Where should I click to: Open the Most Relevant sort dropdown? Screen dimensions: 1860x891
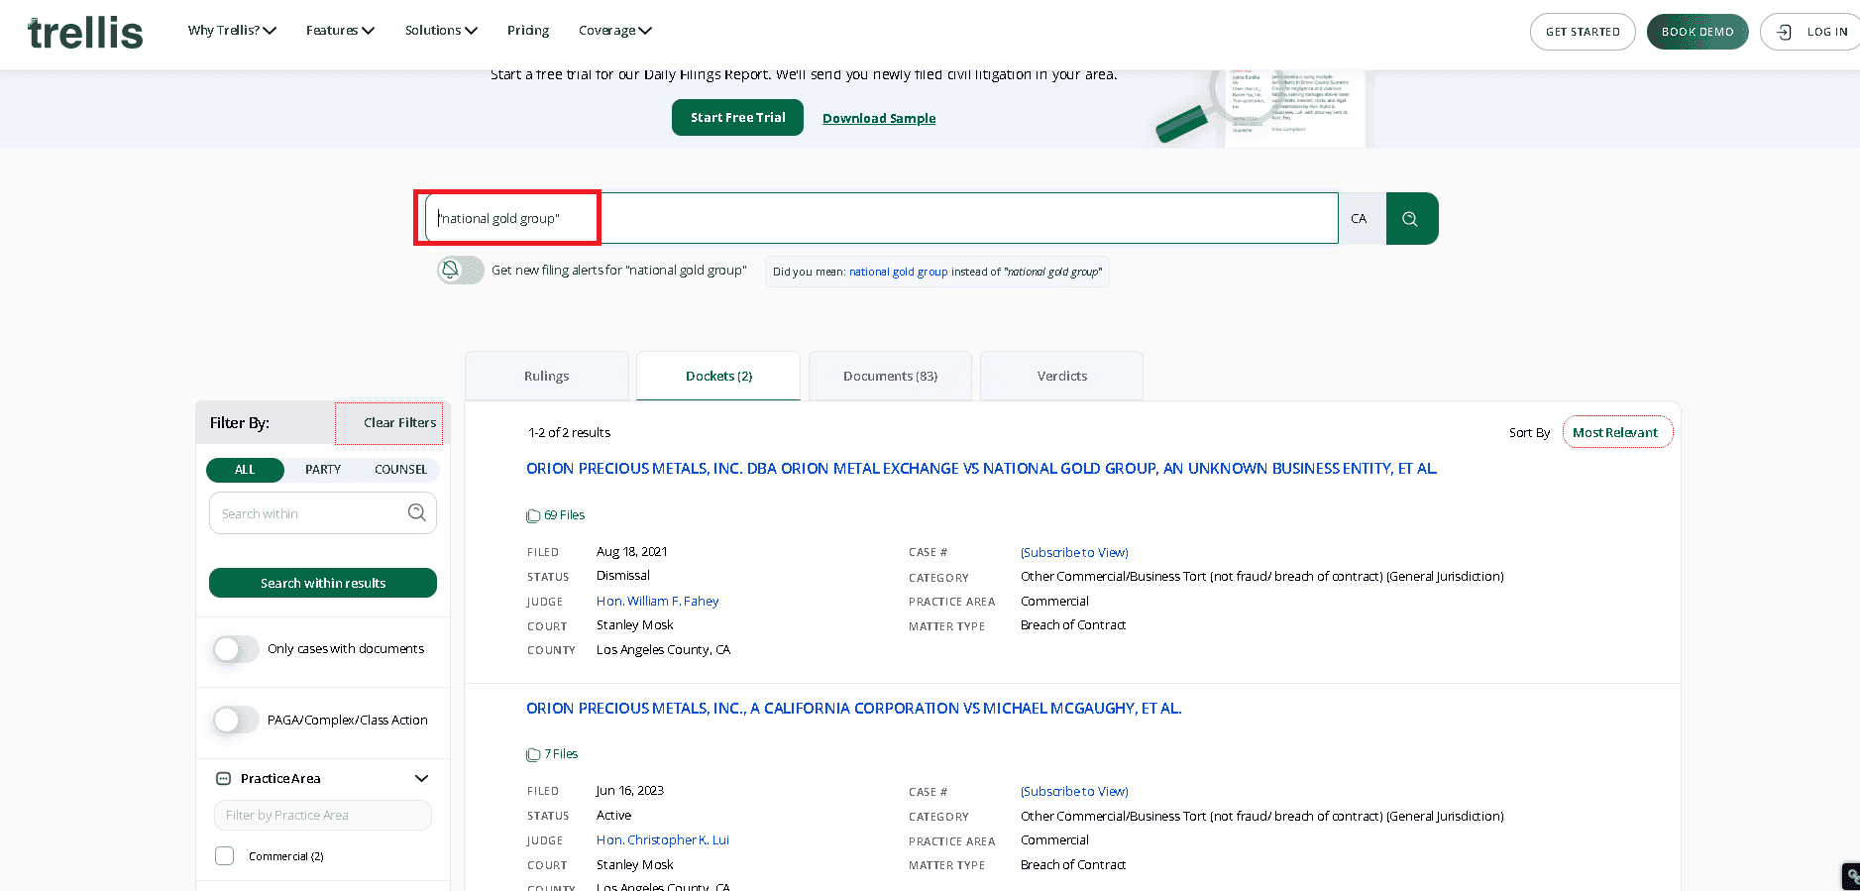click(1617, 432)
